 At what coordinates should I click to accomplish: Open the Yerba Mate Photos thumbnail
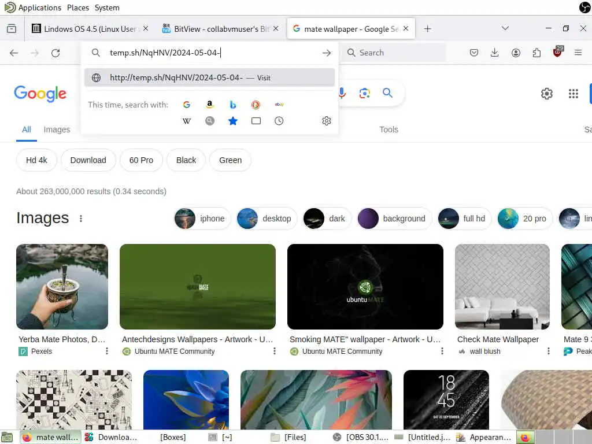tap(62, 287)
